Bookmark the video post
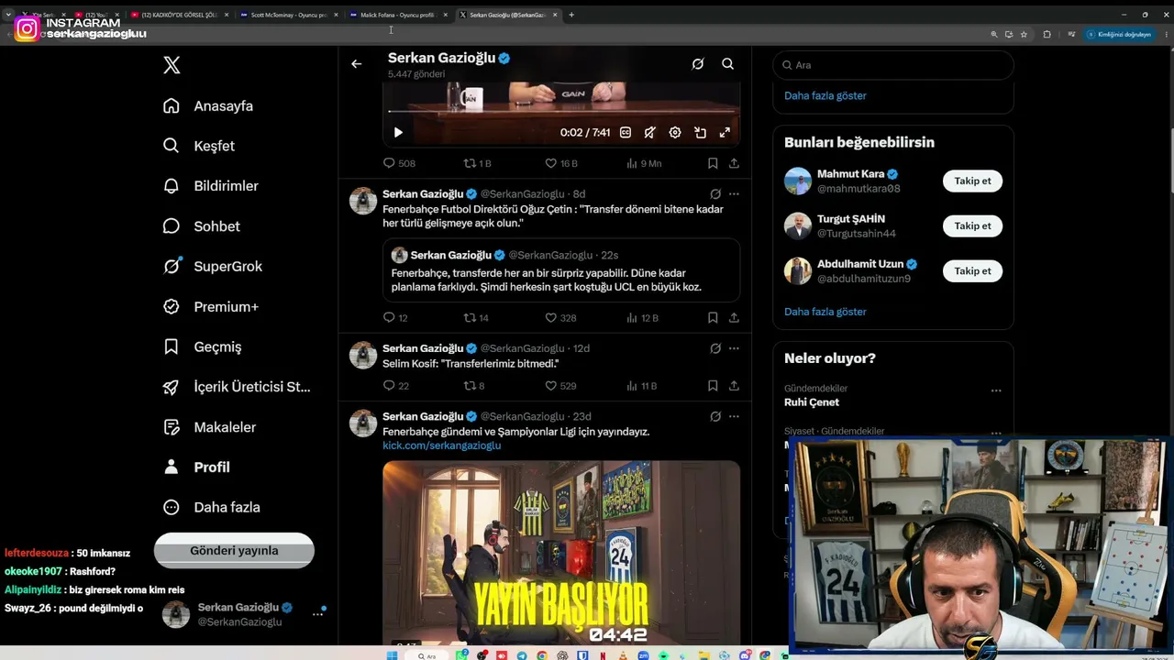This screenshot has width=1174, height=660. (x=713, y=163)
